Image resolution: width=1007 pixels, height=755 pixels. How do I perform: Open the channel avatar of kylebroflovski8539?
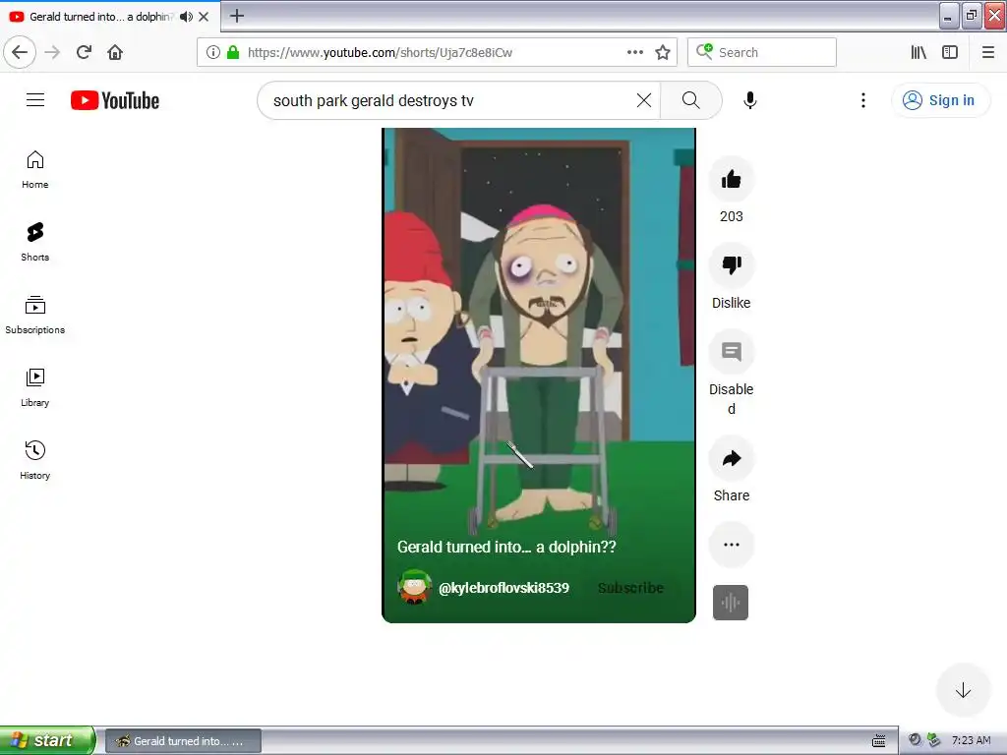414,588
